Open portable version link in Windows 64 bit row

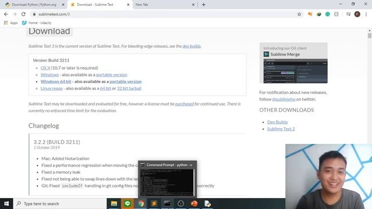(x=126, y=81)
